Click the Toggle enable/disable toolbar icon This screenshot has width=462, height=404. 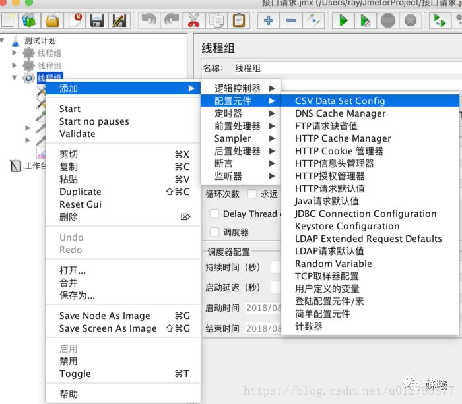tap(313, 20)
